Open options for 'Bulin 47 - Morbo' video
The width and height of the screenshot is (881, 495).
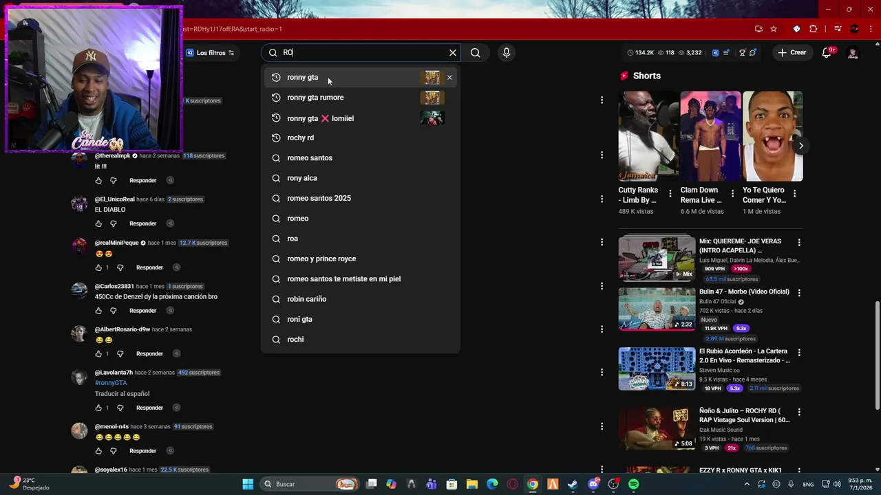pos(799,293)
